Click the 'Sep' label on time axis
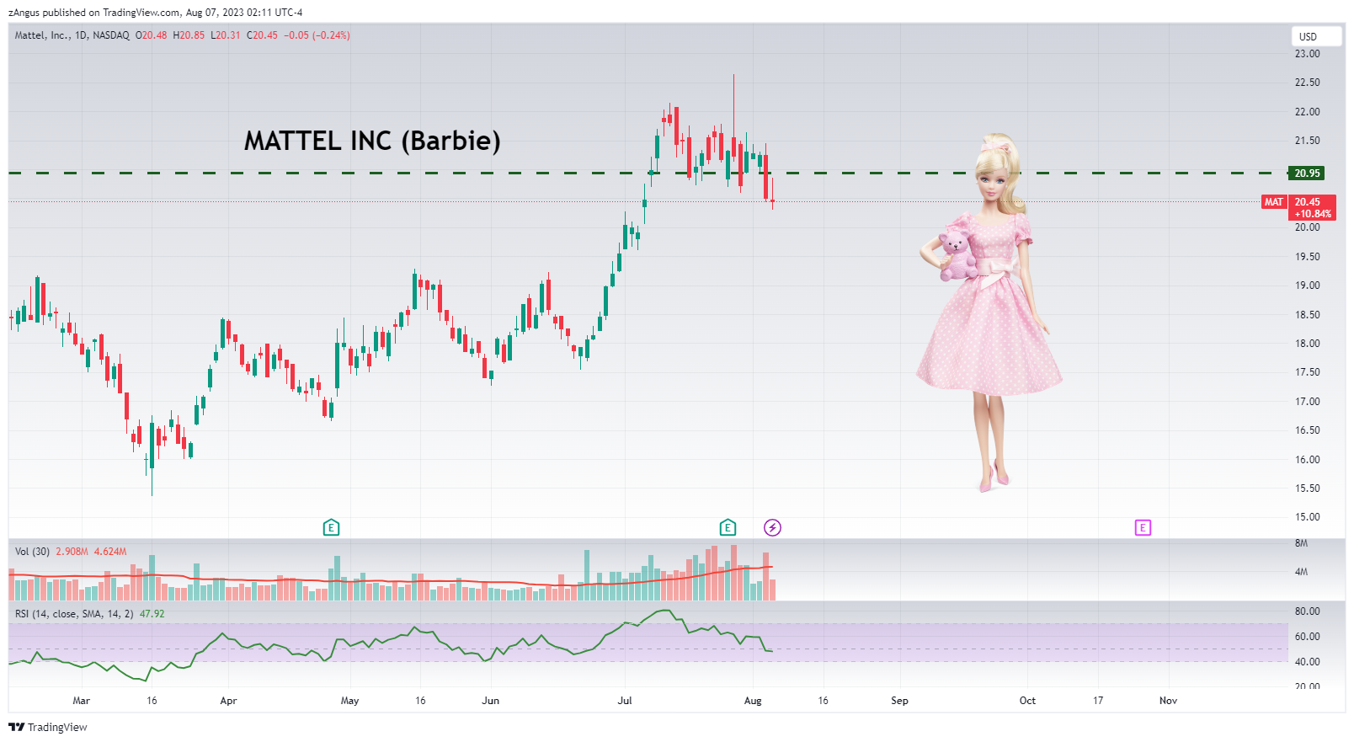 tap(899, 701)
